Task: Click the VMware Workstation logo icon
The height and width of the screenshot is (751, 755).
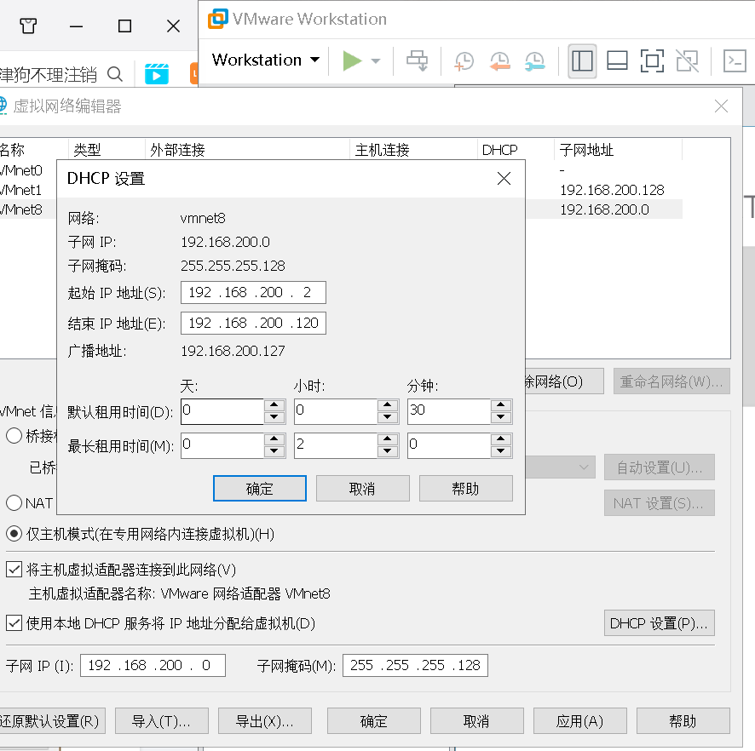Action: (x=217, y=19)
